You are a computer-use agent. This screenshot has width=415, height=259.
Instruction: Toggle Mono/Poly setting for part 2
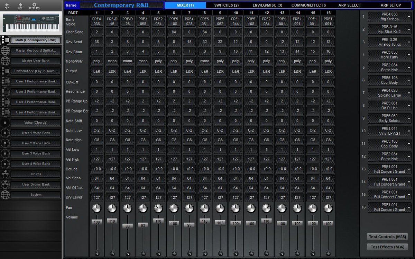(112, 61)
